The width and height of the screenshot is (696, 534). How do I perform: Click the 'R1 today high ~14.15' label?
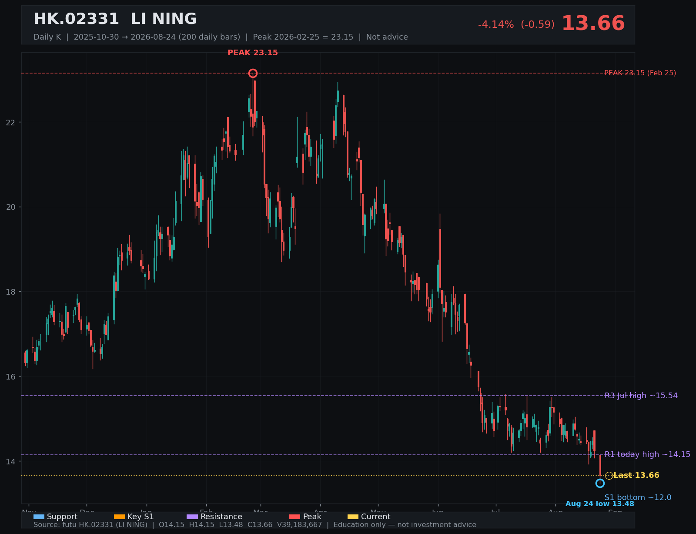tap(647, 454)
